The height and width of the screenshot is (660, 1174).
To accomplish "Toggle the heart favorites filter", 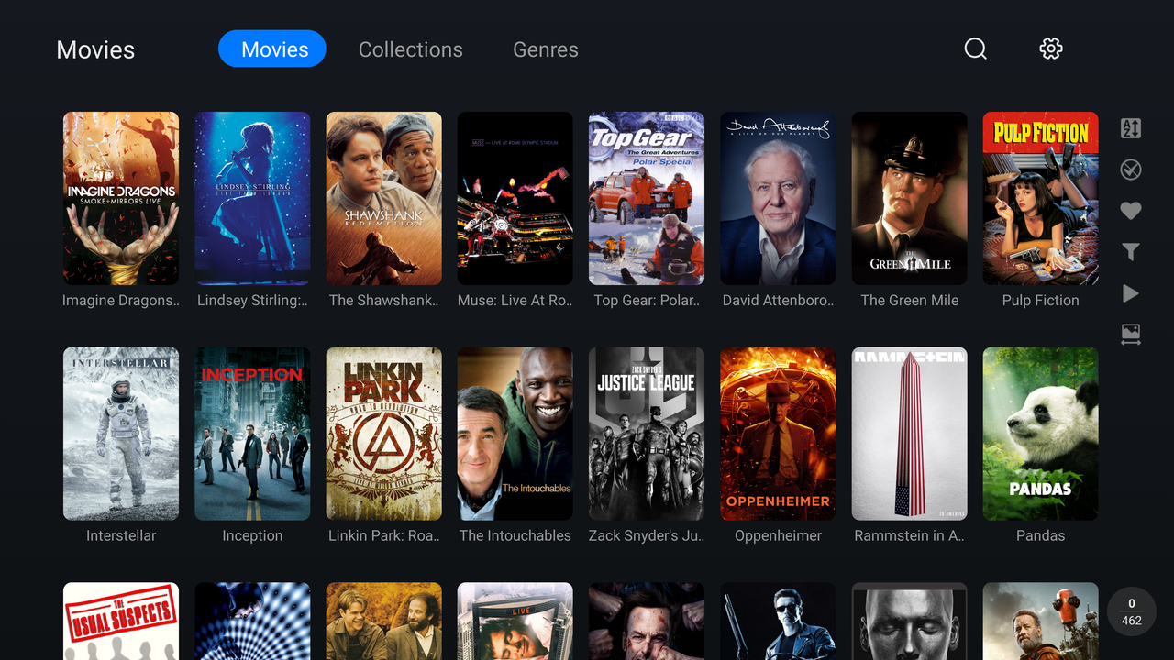I will pos(1131,211).
